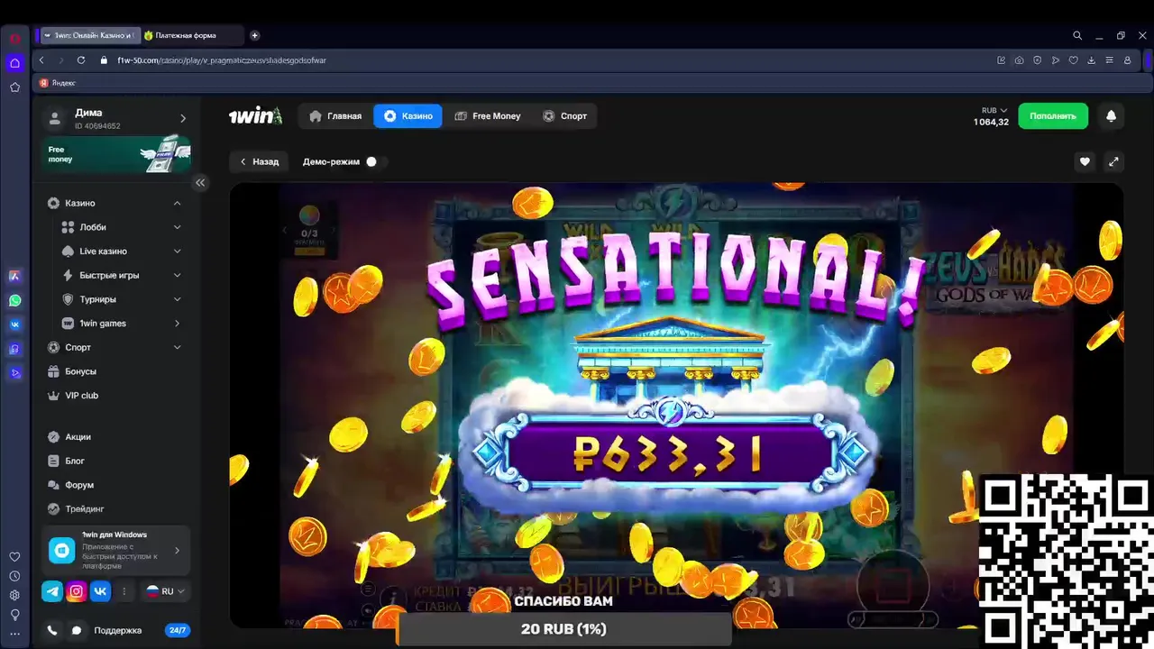Open the 1win notifications bell
This screenshot has height=649, width=1154.
coord(1111,116)
